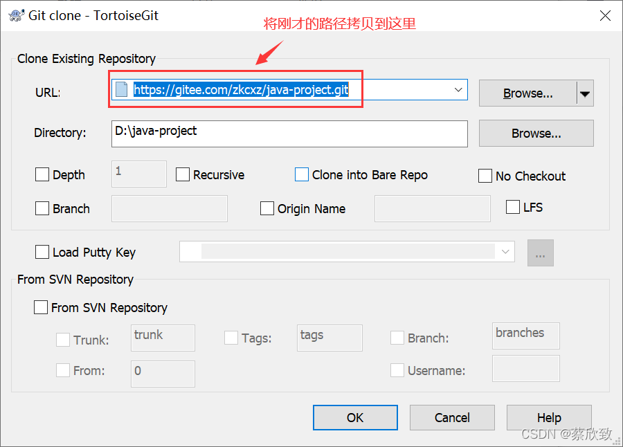Image resolution: width=623 pixels, height=447 pixels.
Task: Tick the LFS checkbox
Action: [x=512, y=207]
